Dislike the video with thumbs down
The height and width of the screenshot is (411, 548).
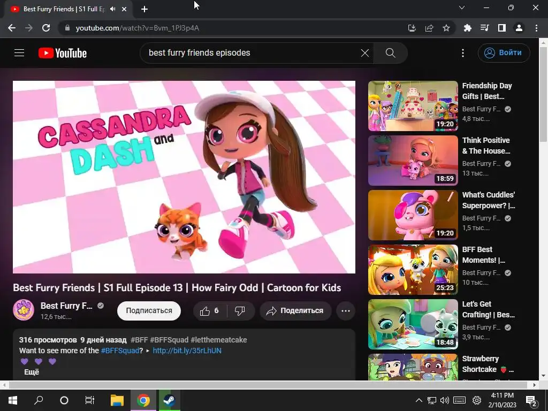(240, 311)
